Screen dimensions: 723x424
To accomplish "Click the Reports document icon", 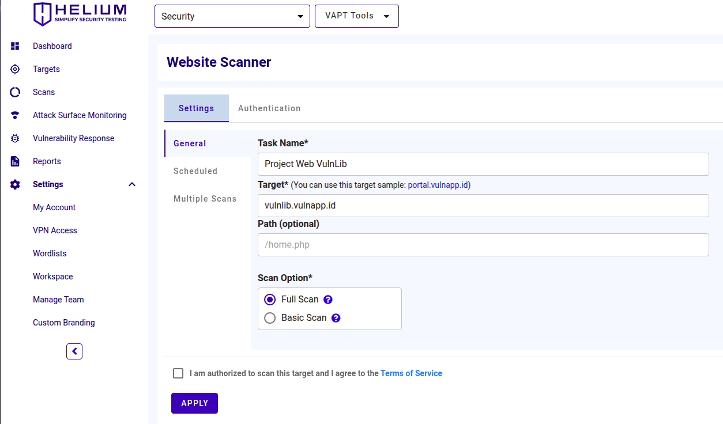I will (x=15, y=161).
